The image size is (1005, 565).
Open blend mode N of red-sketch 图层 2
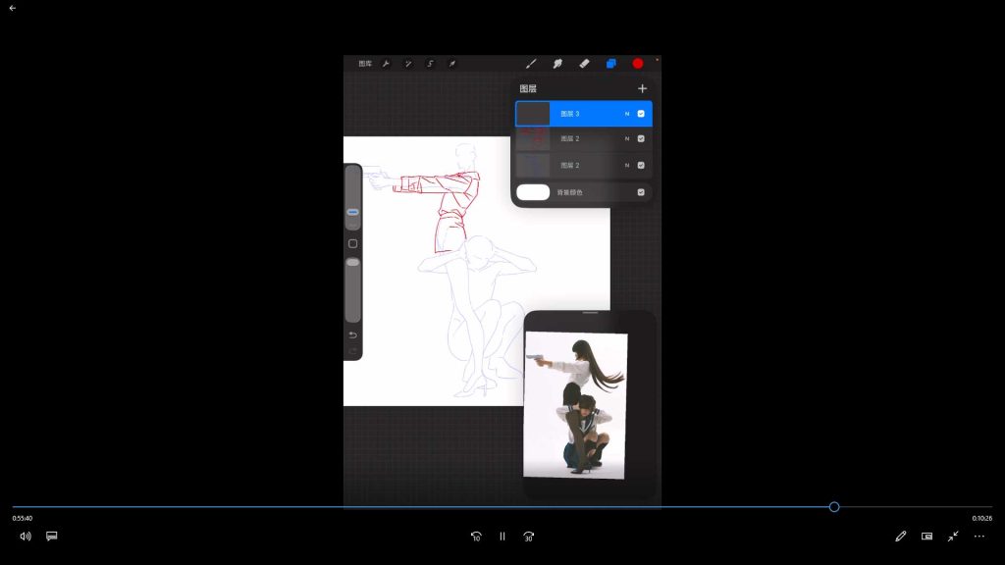627,138
